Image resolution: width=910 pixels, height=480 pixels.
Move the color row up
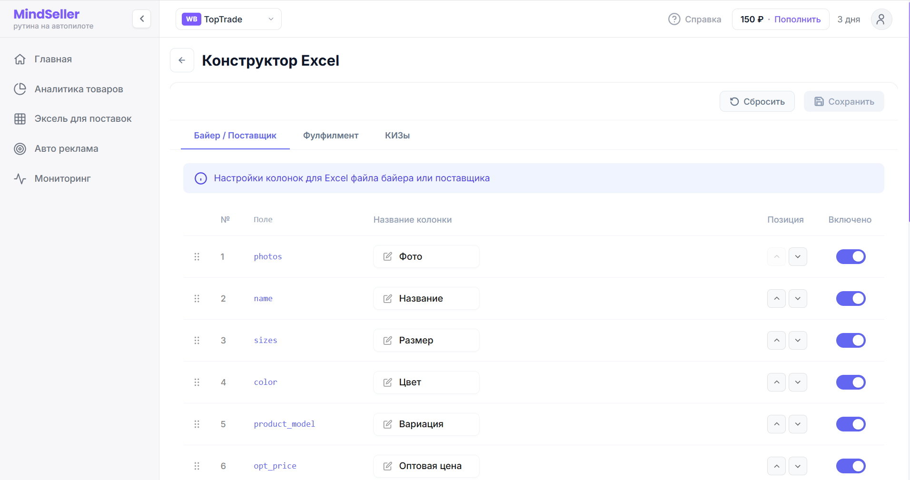coord(776,382)
